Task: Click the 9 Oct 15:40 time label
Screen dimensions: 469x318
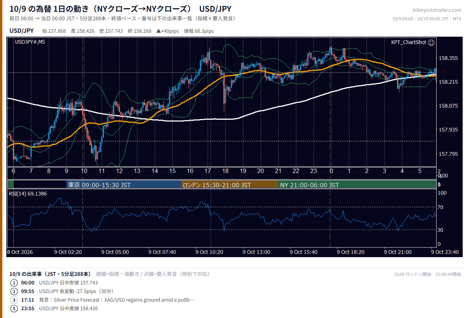Action: 304,252
